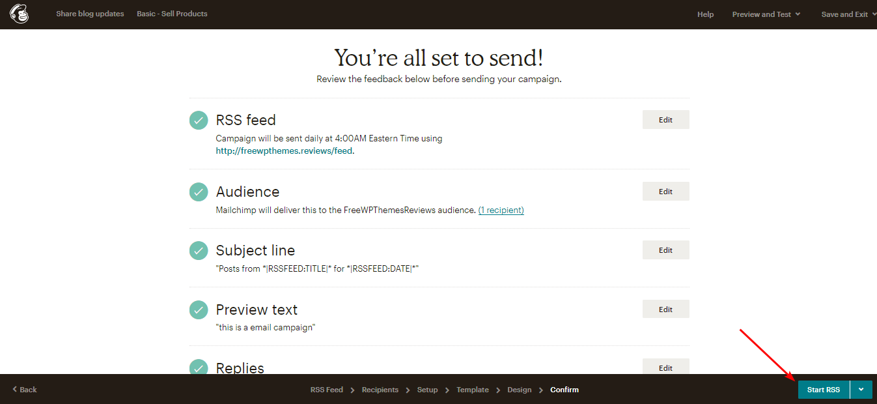Go to the Recipients step

point(380,390)
